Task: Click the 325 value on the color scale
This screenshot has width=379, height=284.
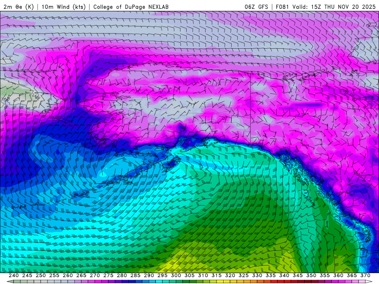Action: pyautogui.click(x=244, y=275)
